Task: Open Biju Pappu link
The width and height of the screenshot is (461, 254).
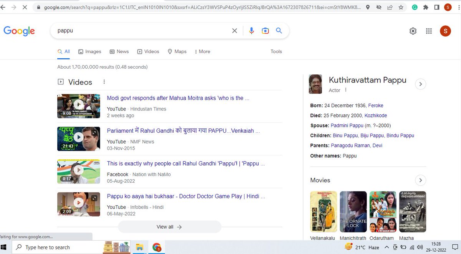Action: [x=373, y=135]
